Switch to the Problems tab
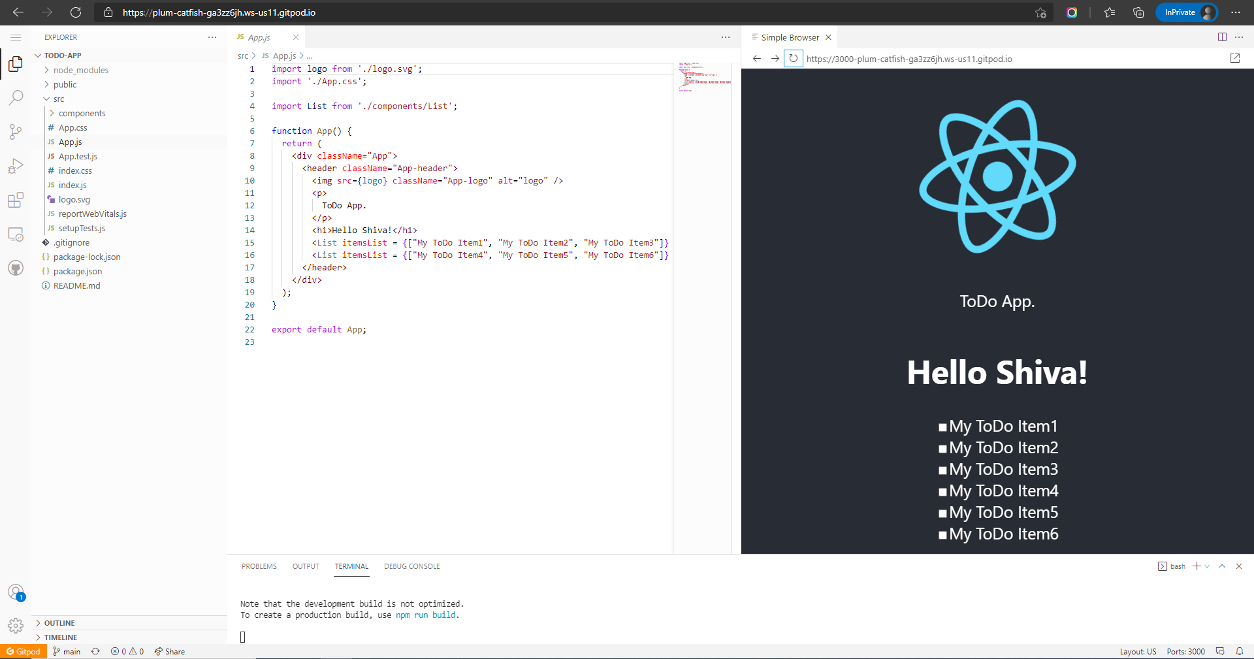The height and width of the screenshot is (659, 1254). (259, 566)
